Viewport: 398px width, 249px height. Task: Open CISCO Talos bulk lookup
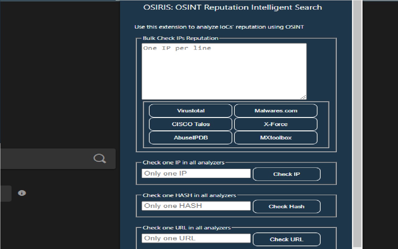tap(191, 124)
